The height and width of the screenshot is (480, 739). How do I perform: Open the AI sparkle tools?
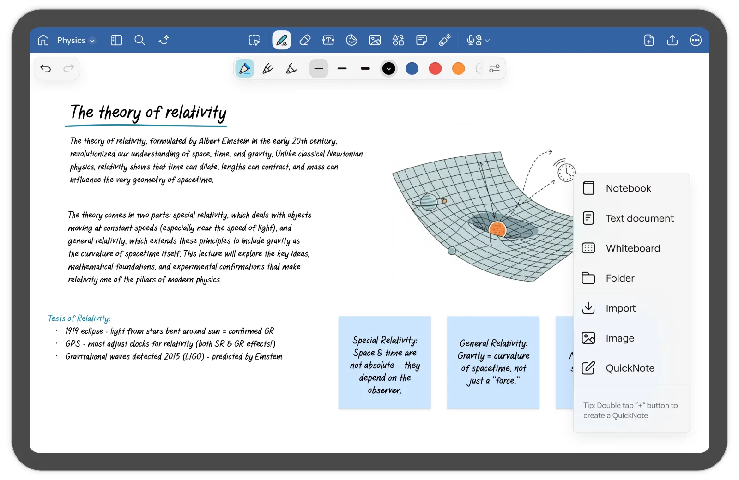[x=164, y=40]
